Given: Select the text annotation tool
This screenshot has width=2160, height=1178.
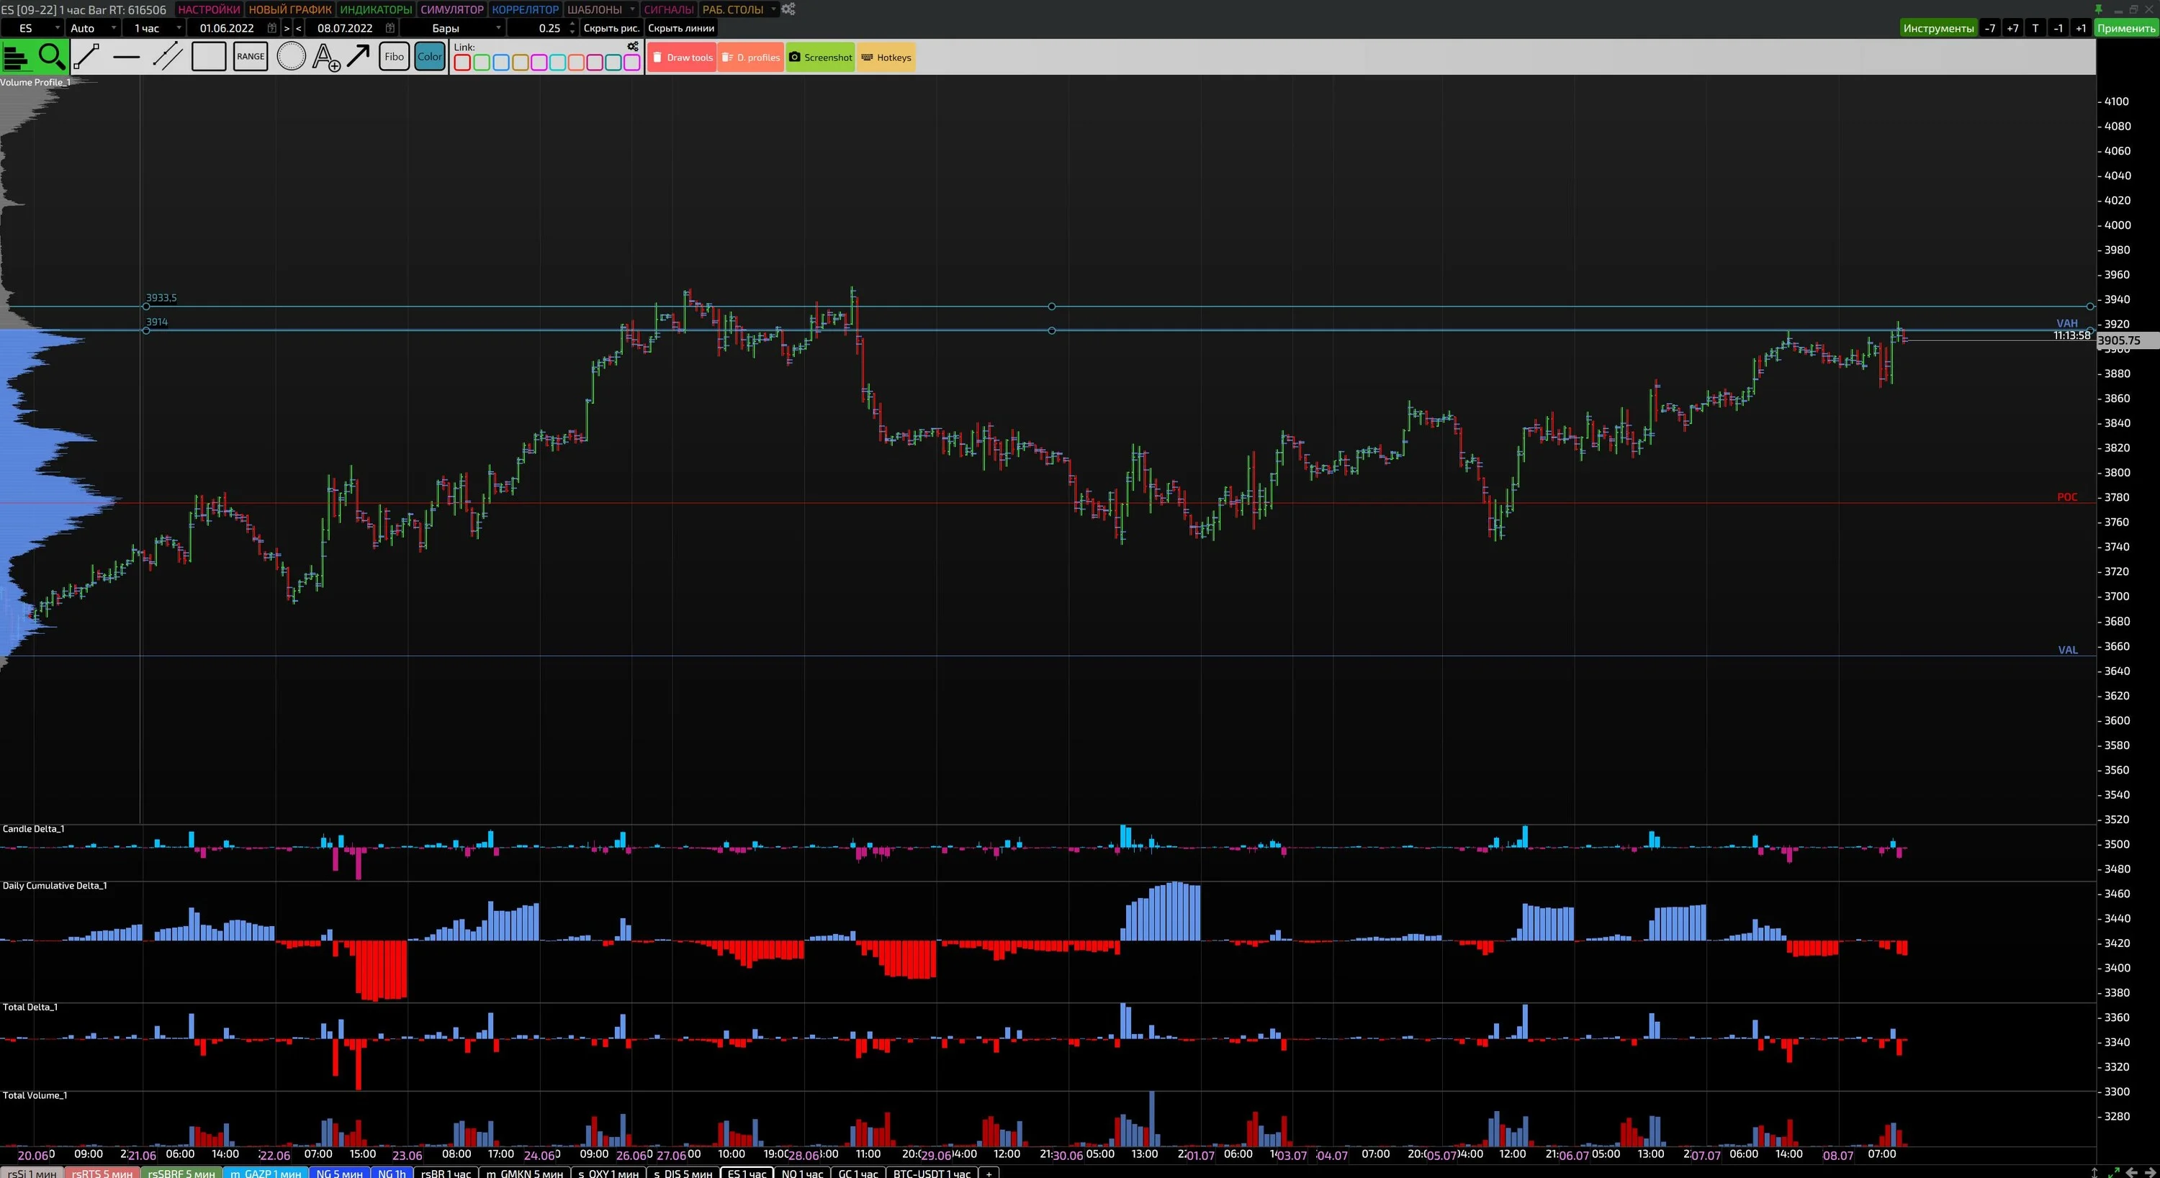Looking at the screenshot, I should [326, 57].
